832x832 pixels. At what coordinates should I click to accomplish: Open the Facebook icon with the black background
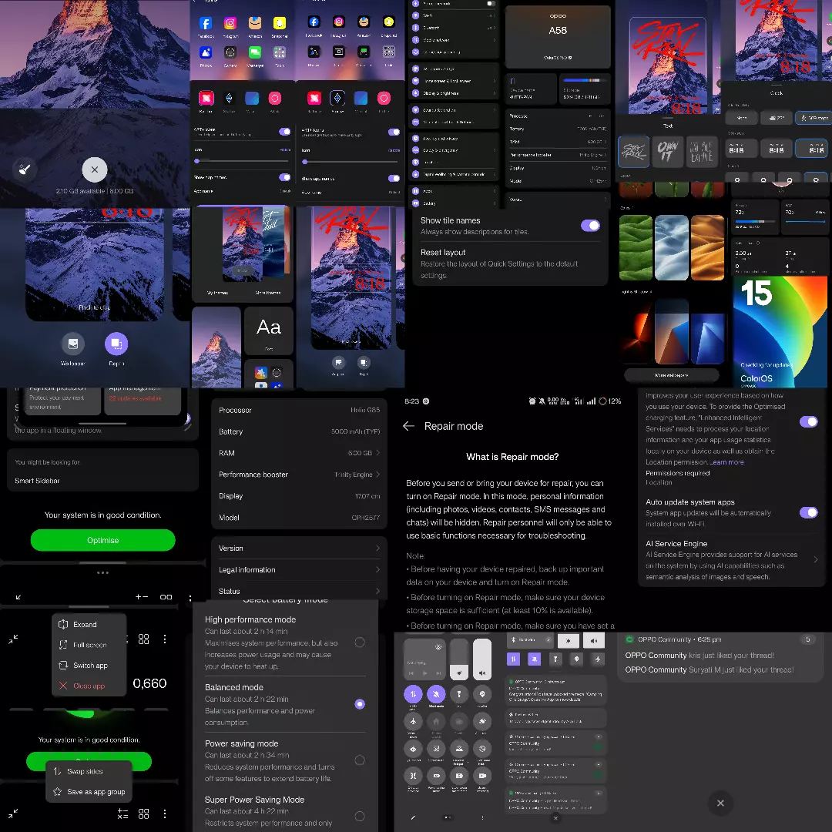click(x=314, y=22)
